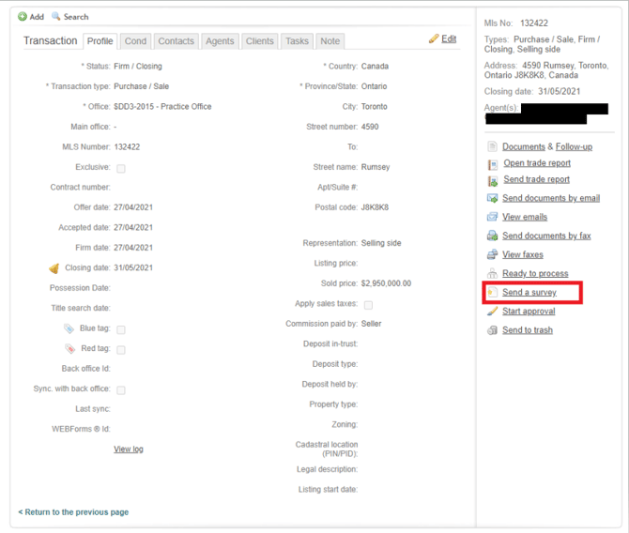Open the Documents link
This screenshot has height=533, width=629.
(524, 146)
